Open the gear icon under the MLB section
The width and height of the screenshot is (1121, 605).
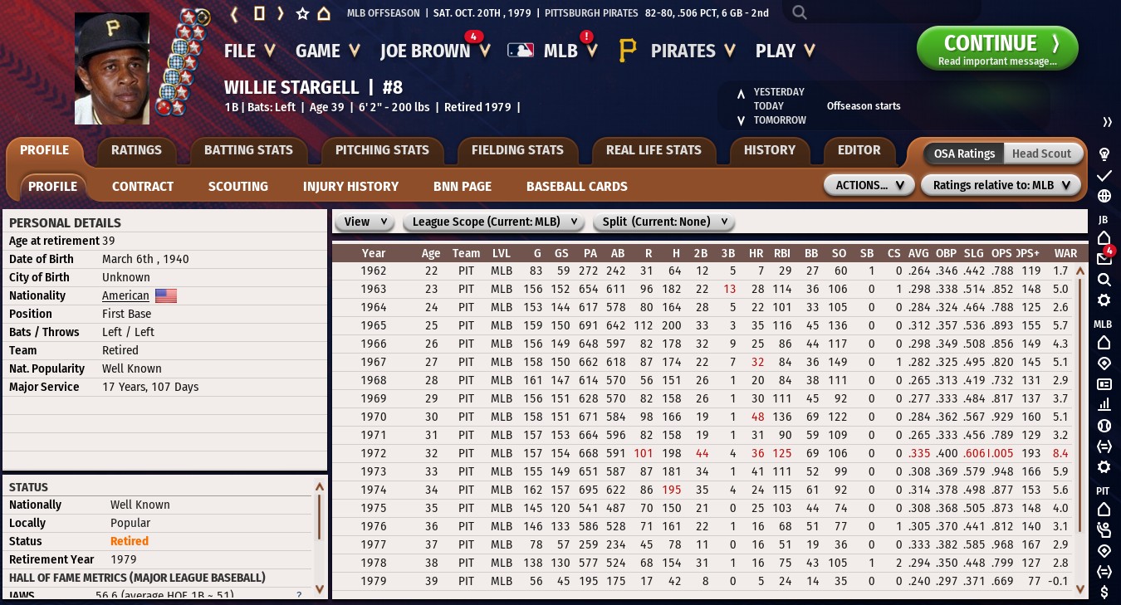coord(1104,467)
